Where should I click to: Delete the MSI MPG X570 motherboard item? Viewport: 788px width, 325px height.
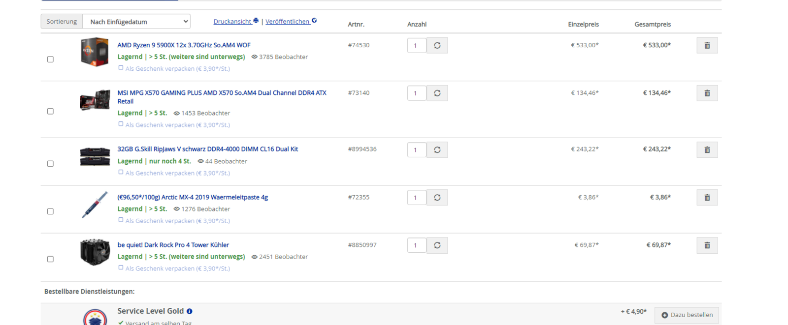click(707, 93)
